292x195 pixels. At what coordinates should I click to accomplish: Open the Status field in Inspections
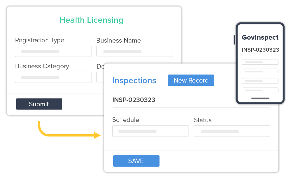[232, 131]
